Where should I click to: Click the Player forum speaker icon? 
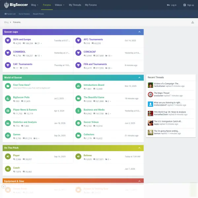[x=8, y=156]
